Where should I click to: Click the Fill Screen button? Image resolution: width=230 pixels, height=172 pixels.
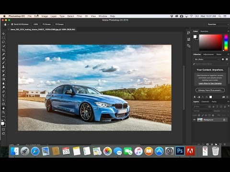(59, 24)
